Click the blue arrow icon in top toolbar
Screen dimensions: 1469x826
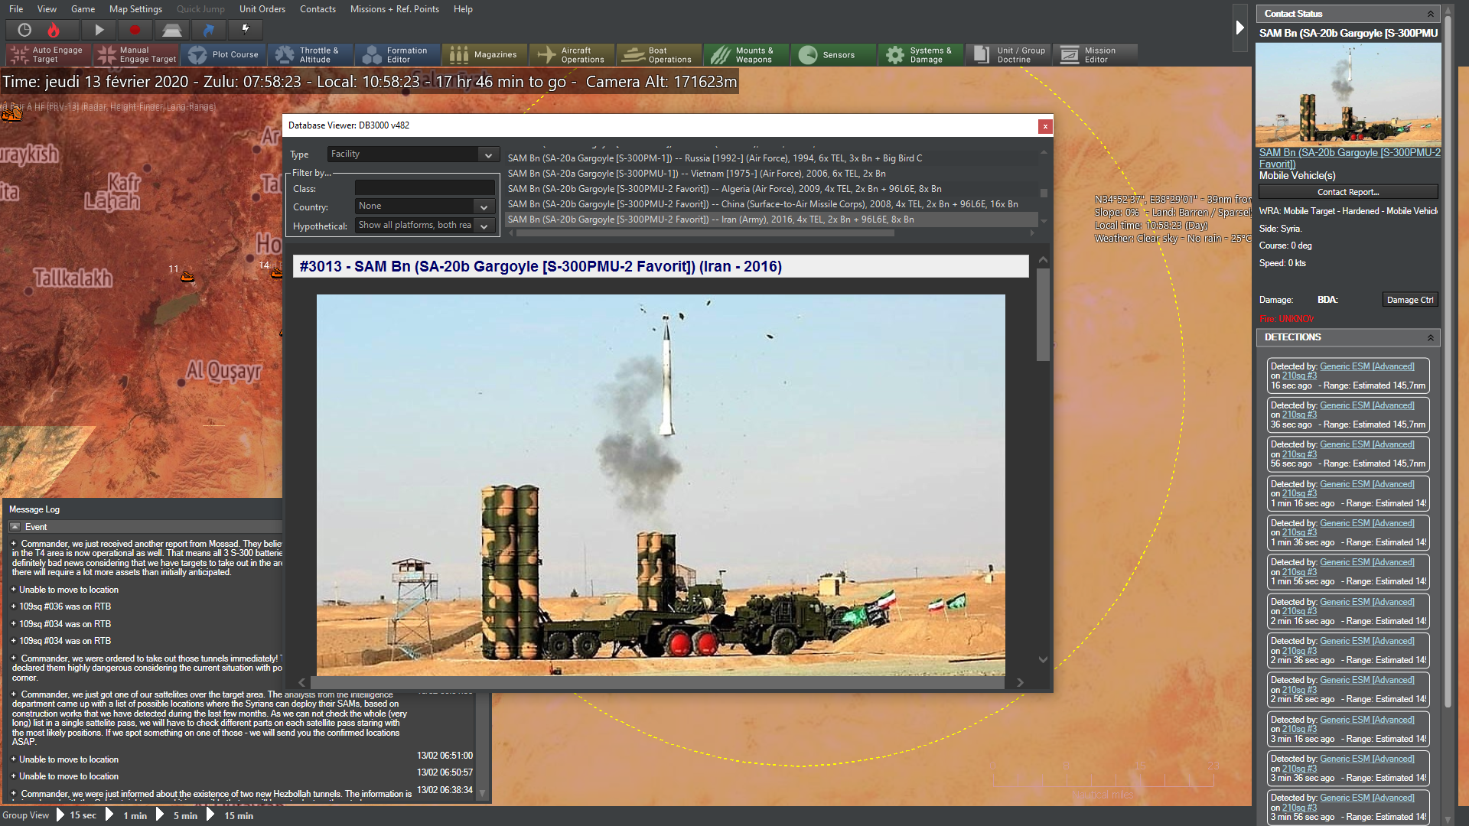click(209, 30)
